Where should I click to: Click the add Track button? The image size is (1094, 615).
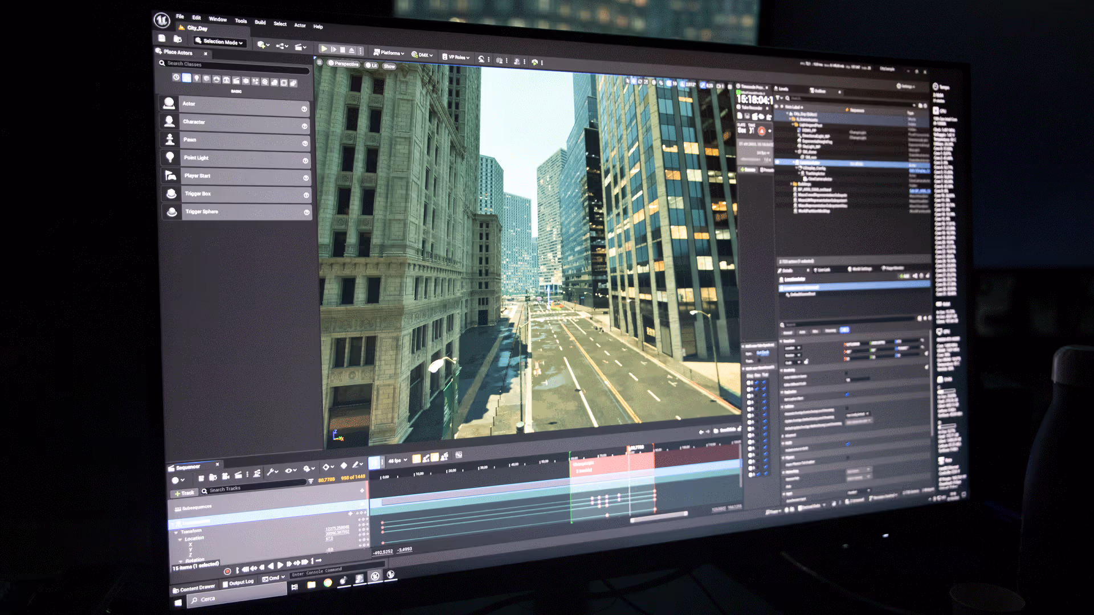pyautogui.click(x=185, y=493)
